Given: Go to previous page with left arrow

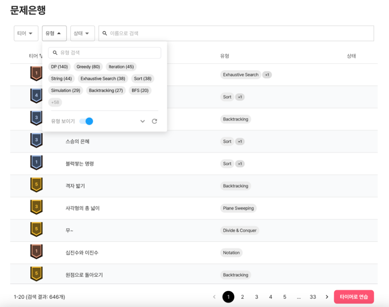Looking at the screenshot, I should [214, 297].
